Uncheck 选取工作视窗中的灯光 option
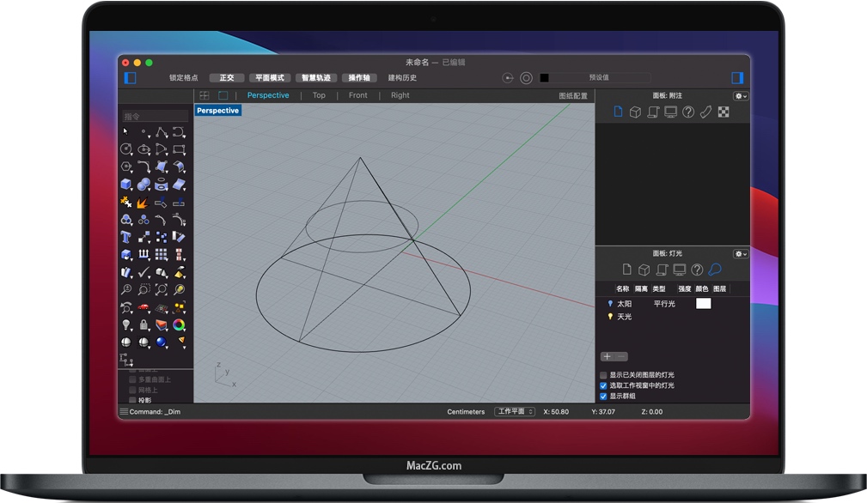The height and width of the screenshot is (503, 867). point(601,385)
